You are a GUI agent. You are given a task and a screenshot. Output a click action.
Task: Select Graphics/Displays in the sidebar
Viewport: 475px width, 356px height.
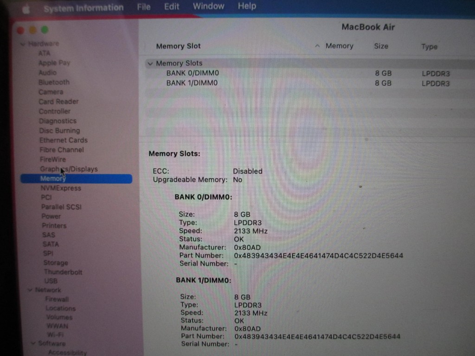69,169
